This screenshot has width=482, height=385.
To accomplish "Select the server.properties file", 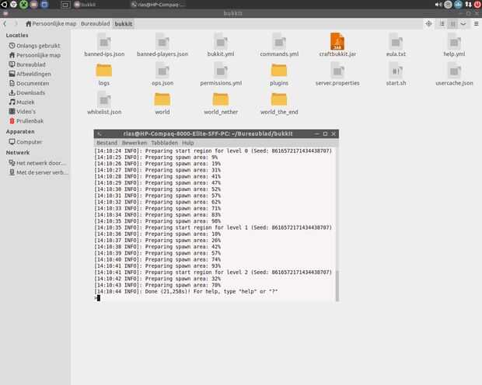I will 337,75.
